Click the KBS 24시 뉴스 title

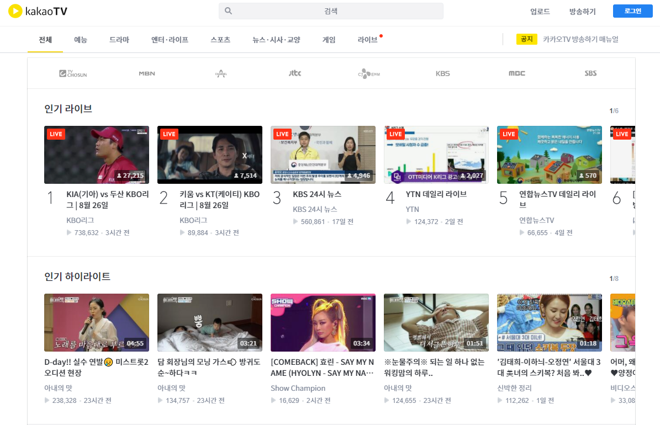pyautogui.click(x=317, y=194)
